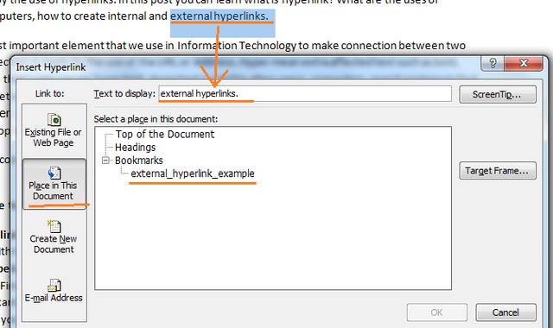Viewport: 553px width, 328px height.
Task: Choose E-mail Address link type
Action: [x=54, y=291]
